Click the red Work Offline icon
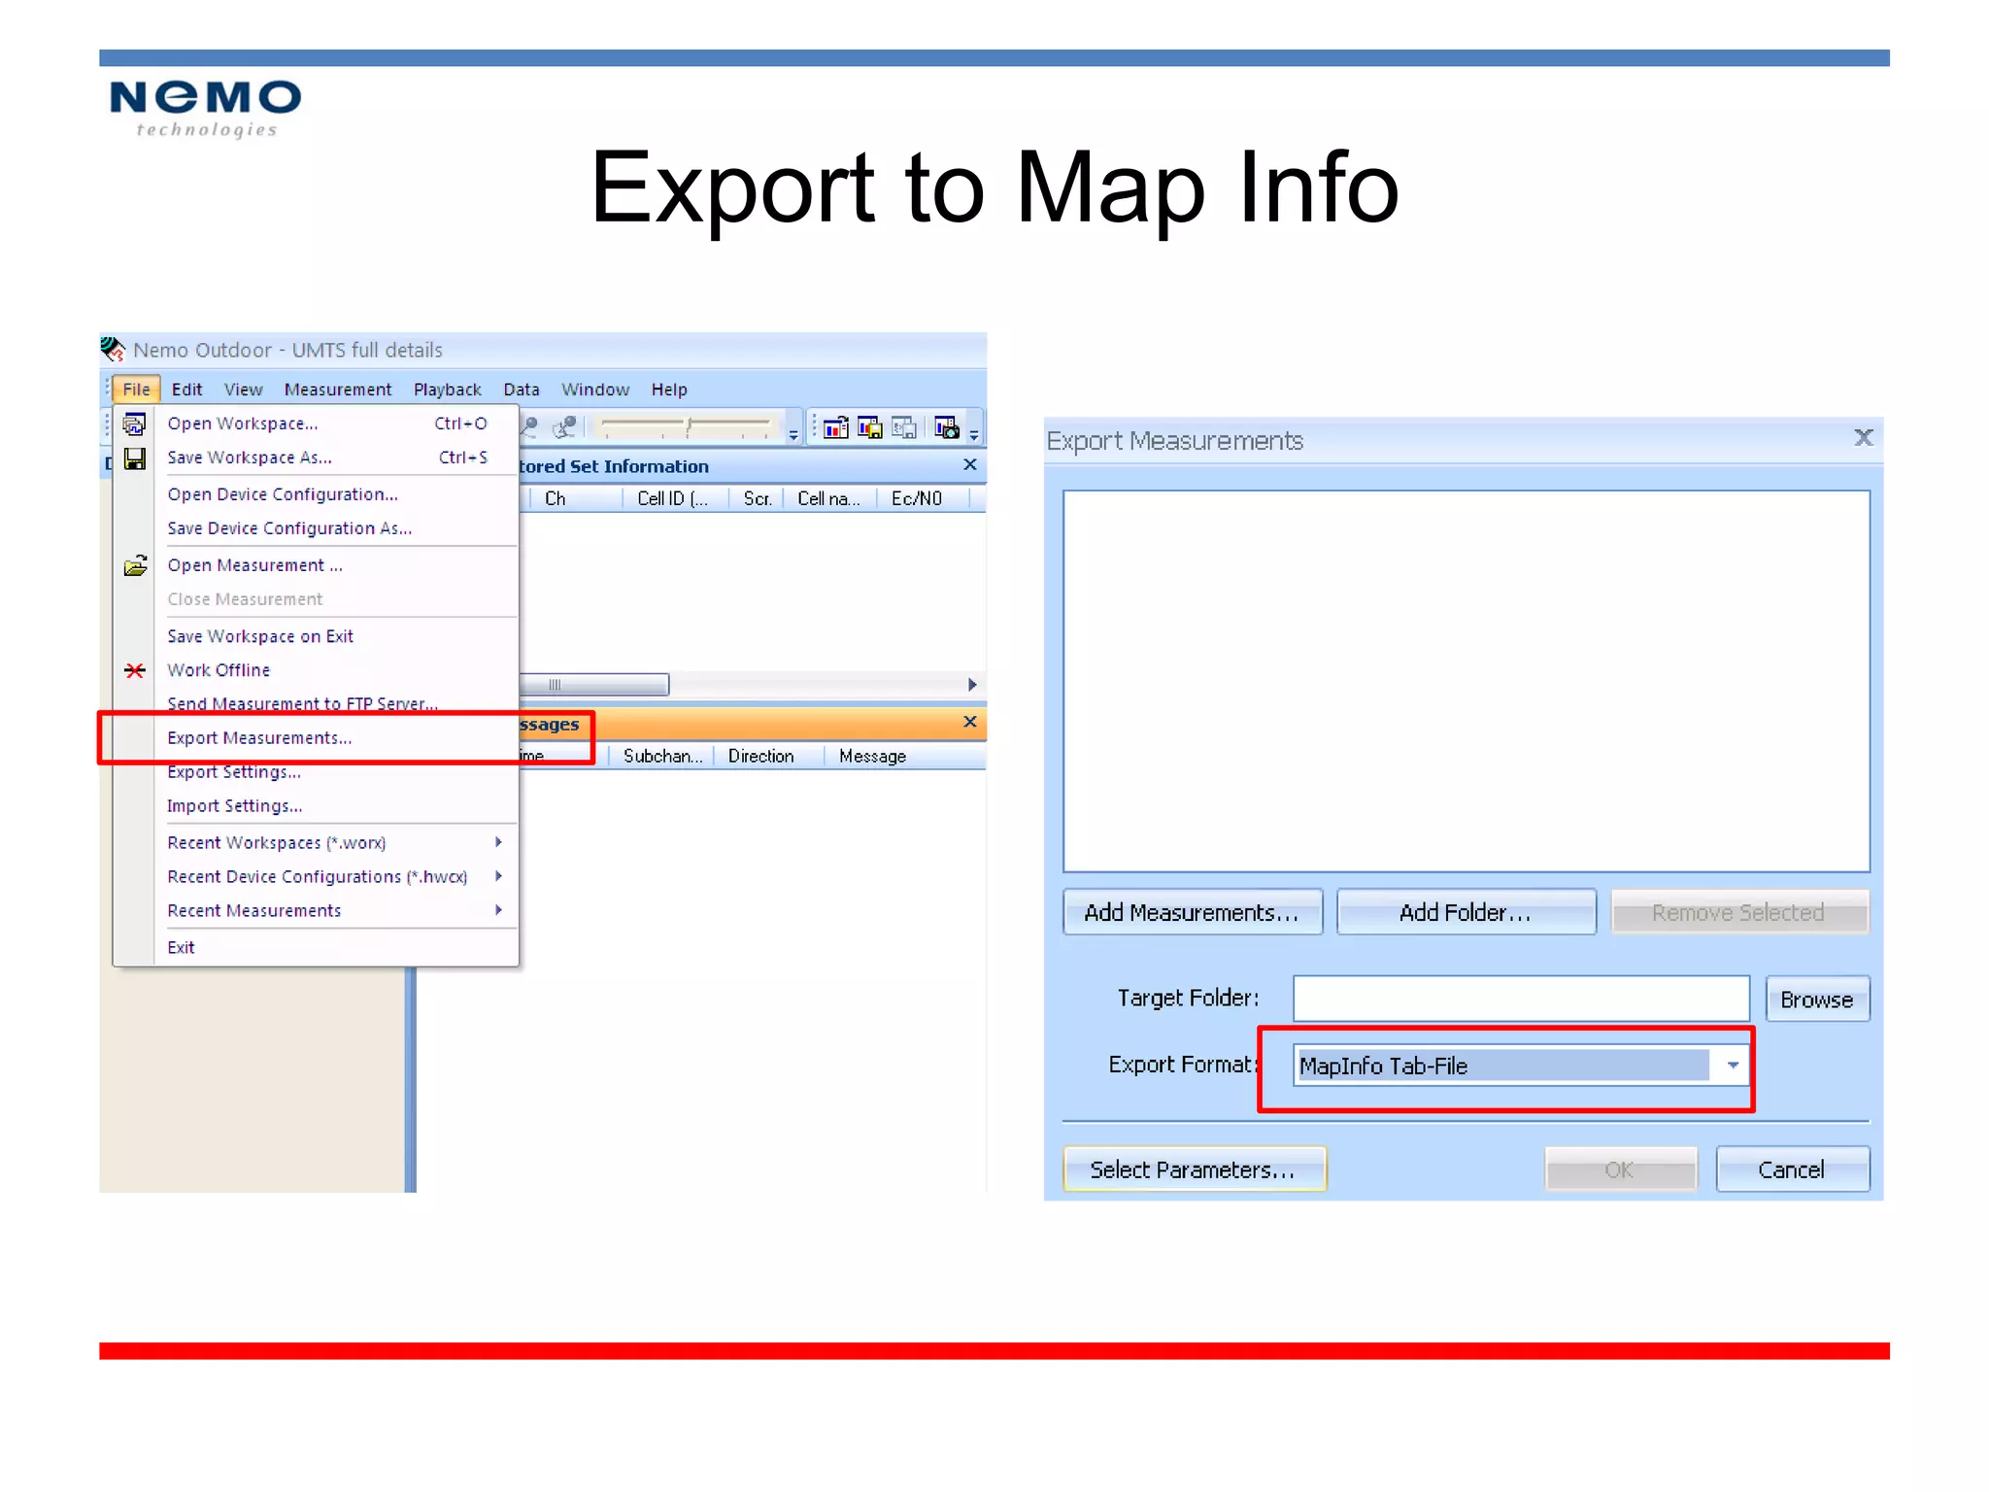Screen dimensions: 1989x1492 coord(135,670)
